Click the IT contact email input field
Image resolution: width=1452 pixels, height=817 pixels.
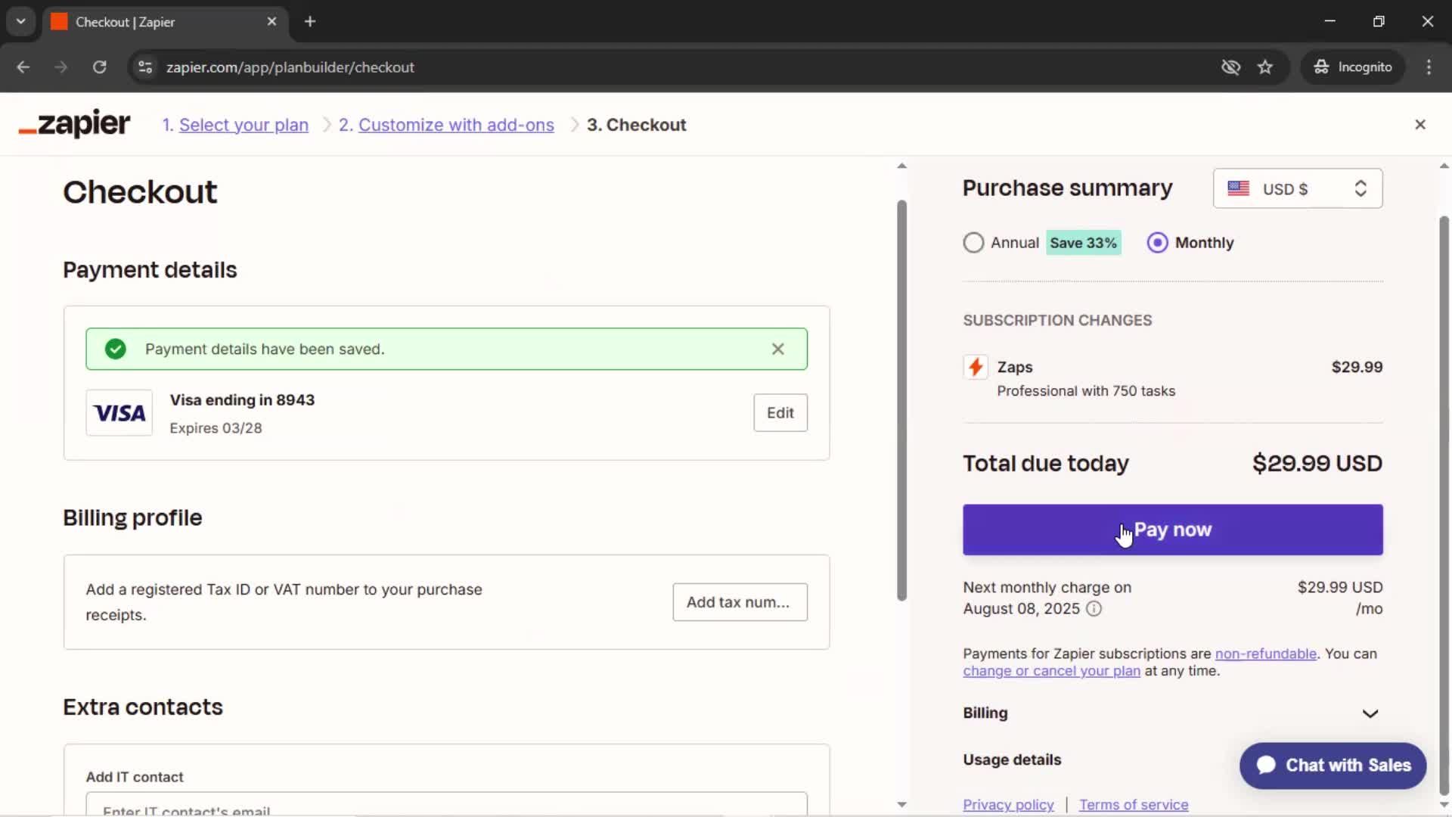(x=446, y=804)
